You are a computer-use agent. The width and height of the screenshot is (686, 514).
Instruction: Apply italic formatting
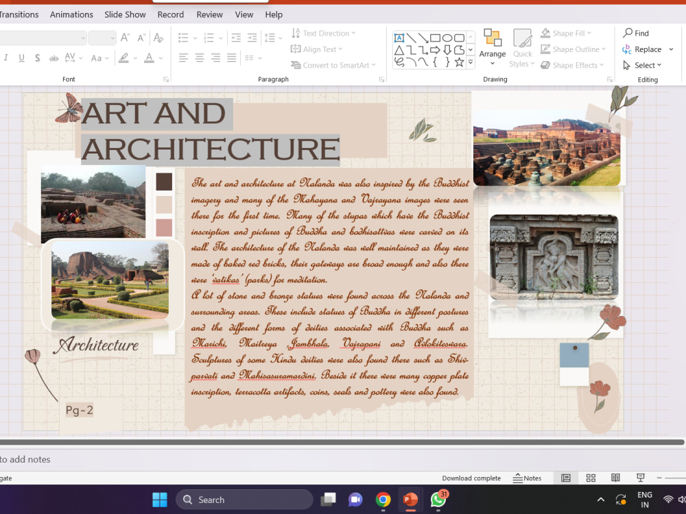coord(5,58)
